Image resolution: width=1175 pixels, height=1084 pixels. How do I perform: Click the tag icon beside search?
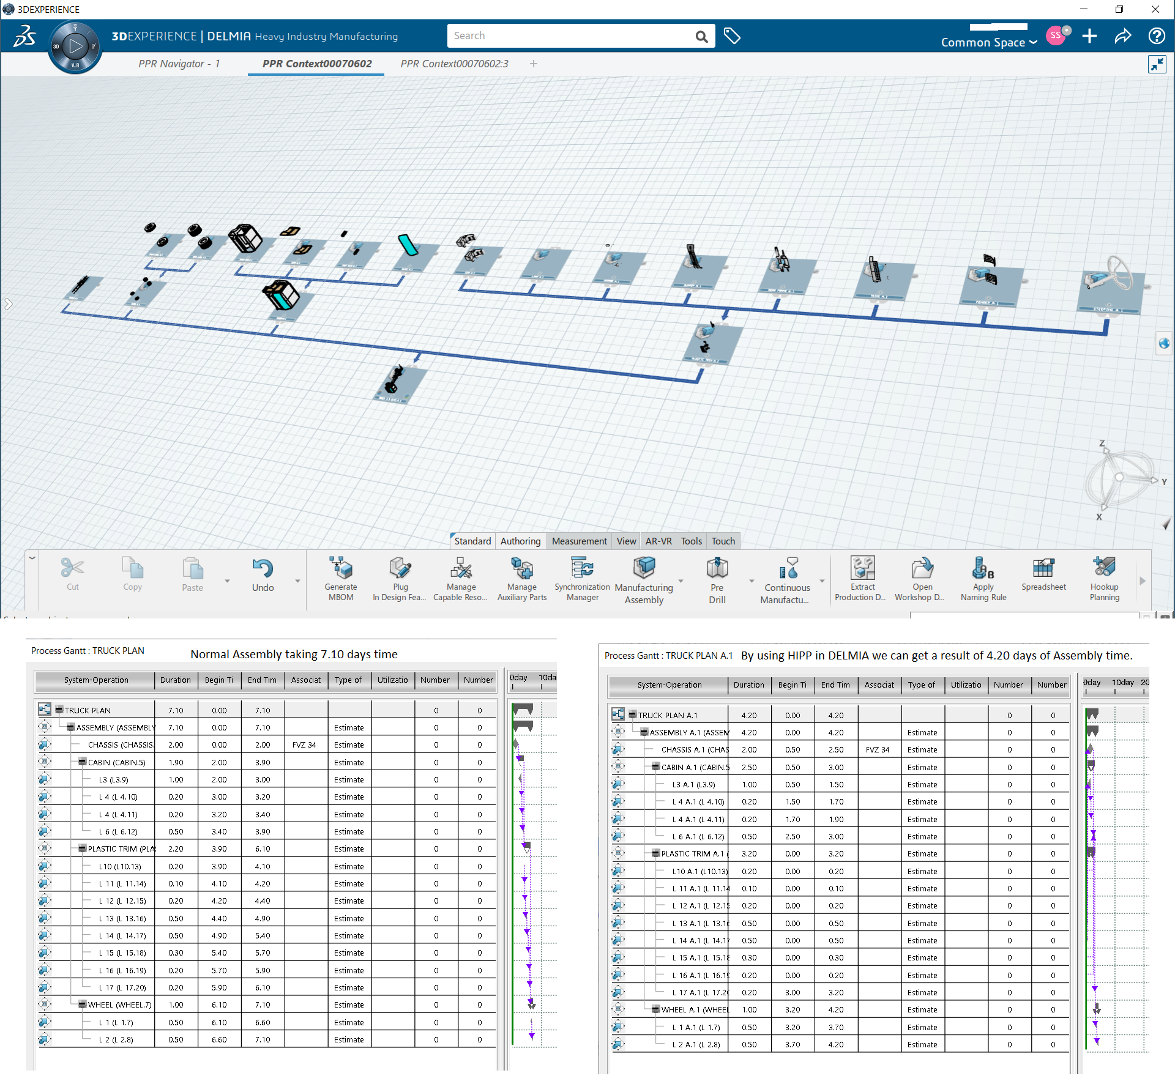click(732, 36)
